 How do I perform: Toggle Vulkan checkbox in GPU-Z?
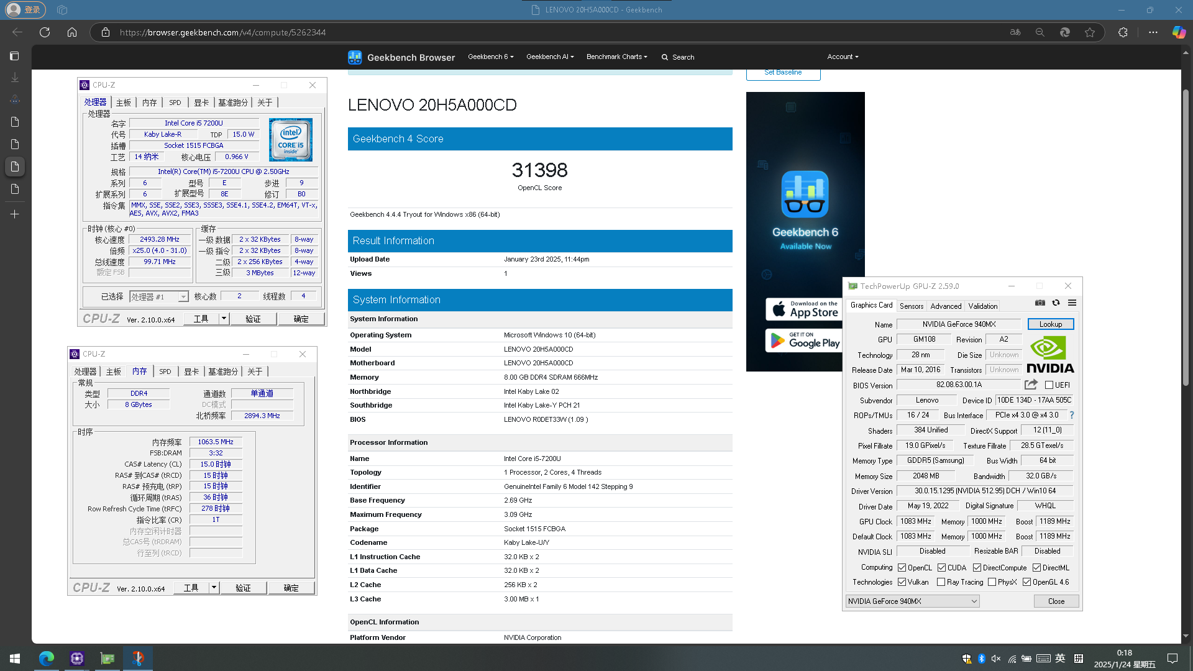pos(902,582)
